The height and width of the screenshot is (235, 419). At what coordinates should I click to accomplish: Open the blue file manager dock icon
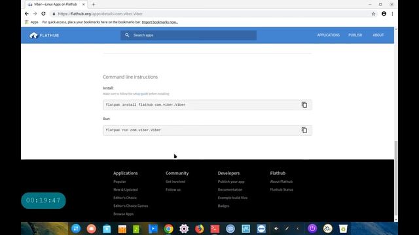pyautogui.click(x=107, y=228)
